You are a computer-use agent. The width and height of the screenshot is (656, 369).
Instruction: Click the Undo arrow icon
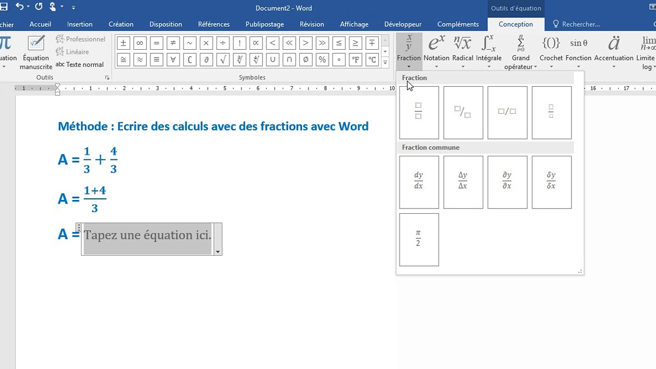tap(19, 7)
